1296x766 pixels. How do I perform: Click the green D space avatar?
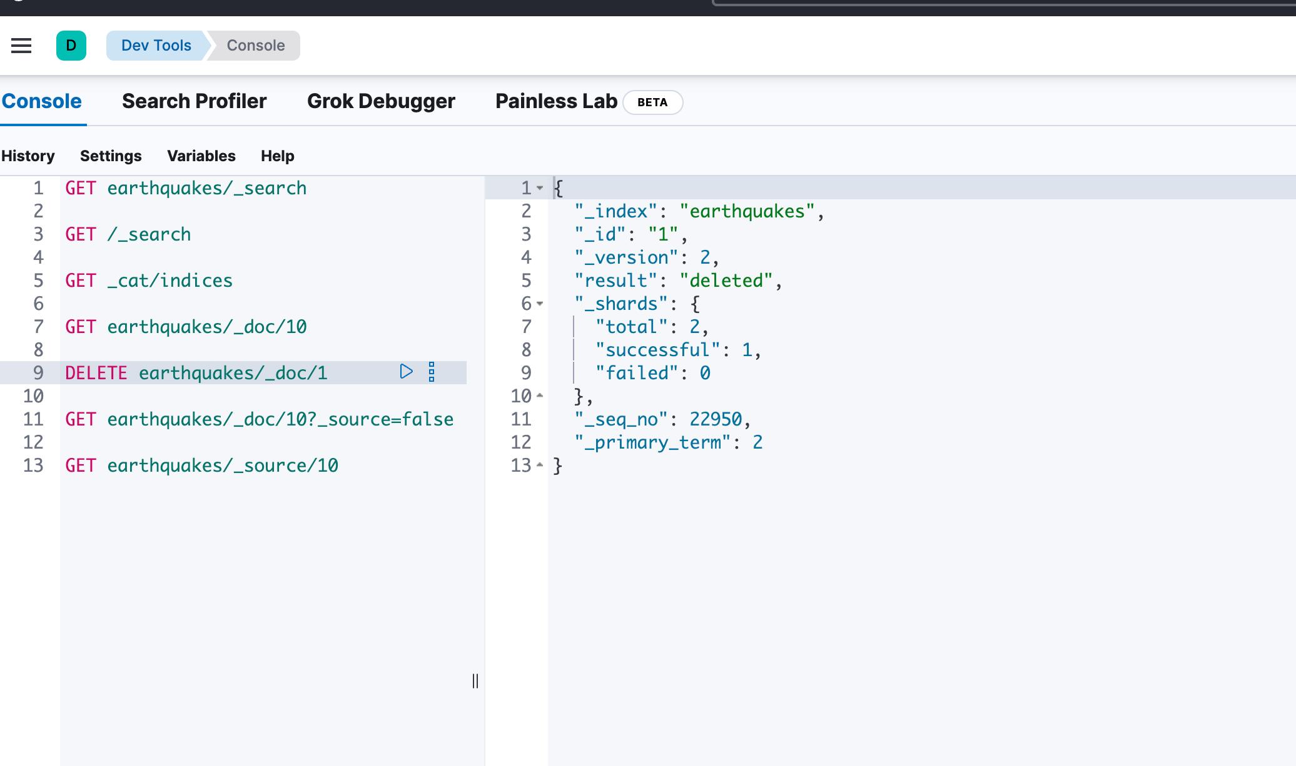(x=71, y=46)
